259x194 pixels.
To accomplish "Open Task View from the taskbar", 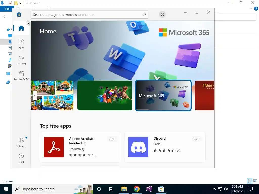I will 111,189.
